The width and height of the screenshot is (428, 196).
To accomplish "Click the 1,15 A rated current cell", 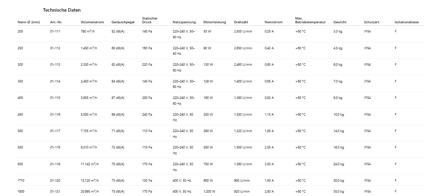I will click(269, 115).
